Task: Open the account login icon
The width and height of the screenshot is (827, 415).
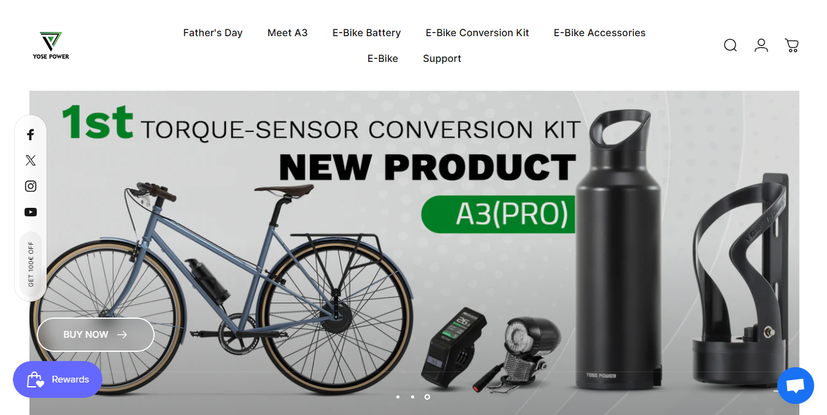Action: (x=761, y=45)
